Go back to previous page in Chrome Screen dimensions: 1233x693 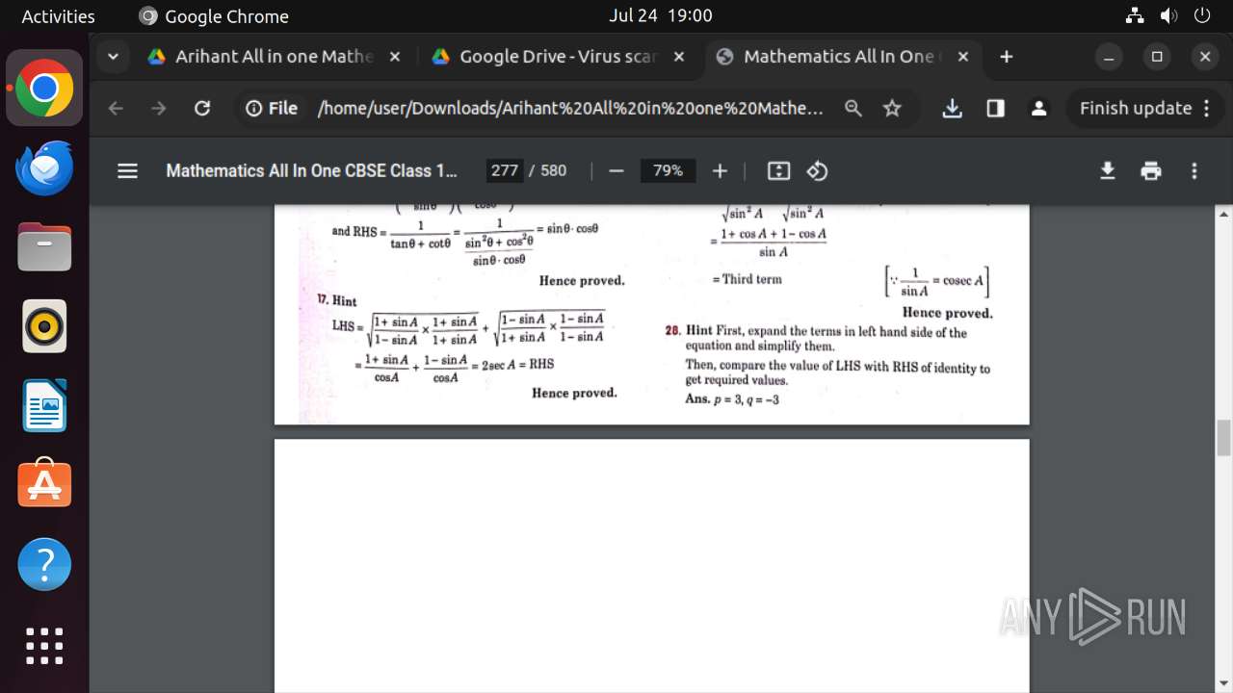click(116, 109)
